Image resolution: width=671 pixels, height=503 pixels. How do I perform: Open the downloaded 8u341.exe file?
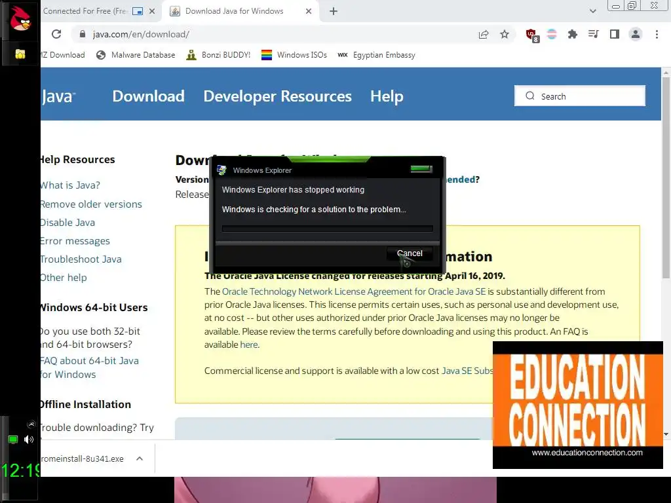pyautogui.click(x=82, y=458)
